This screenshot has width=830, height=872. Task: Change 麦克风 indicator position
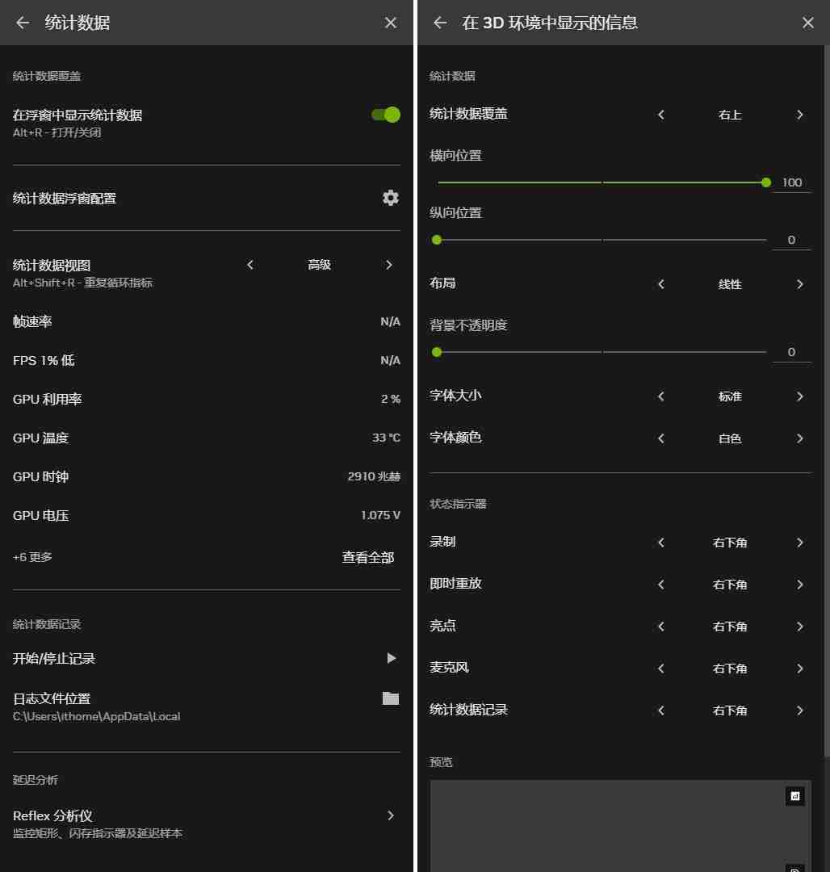(800, 668)
